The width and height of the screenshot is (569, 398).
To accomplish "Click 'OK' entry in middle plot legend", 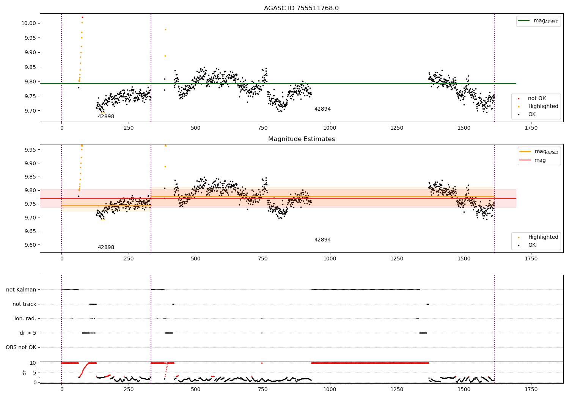I will click(527, 245).
